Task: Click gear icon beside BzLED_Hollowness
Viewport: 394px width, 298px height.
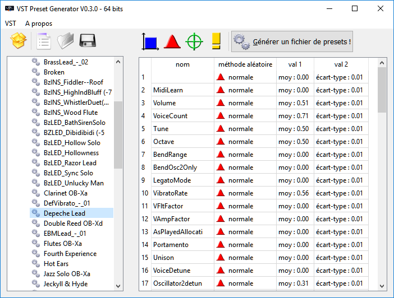Action: click(36, 152)
